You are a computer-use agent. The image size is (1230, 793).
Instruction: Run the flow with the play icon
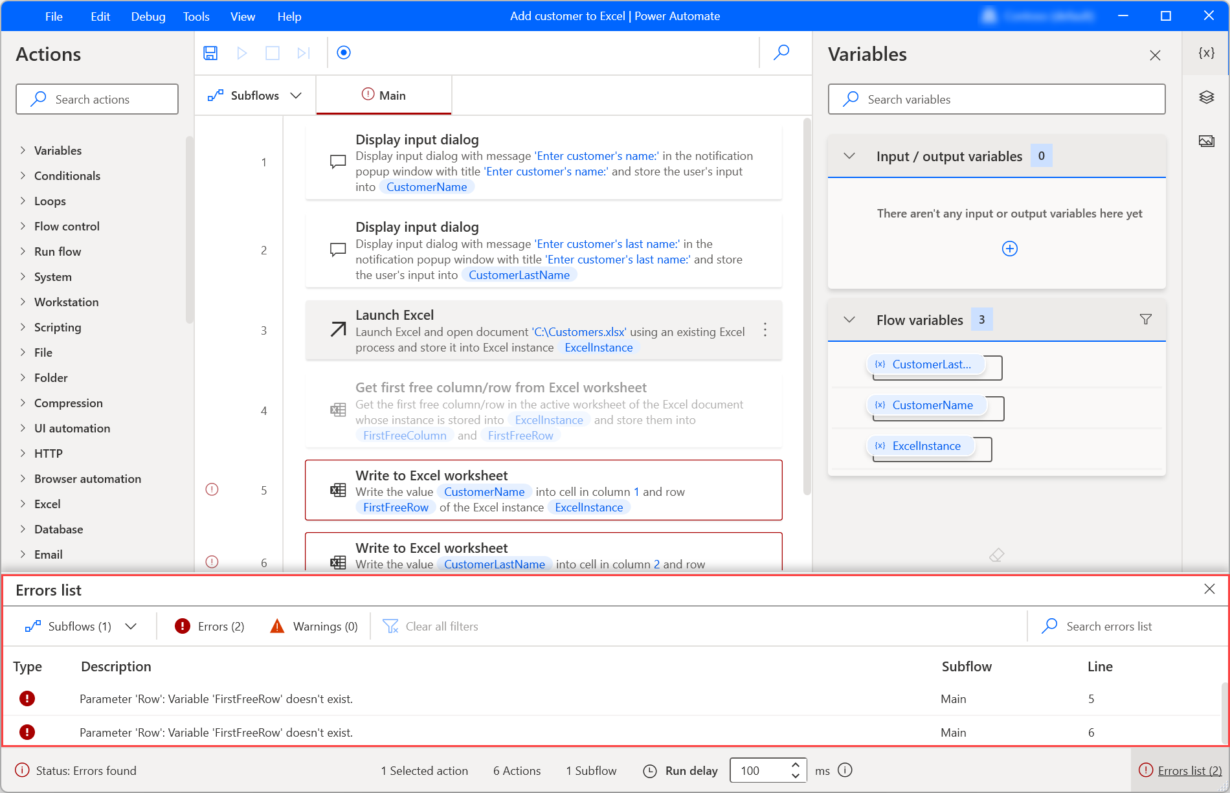point(241,53)
